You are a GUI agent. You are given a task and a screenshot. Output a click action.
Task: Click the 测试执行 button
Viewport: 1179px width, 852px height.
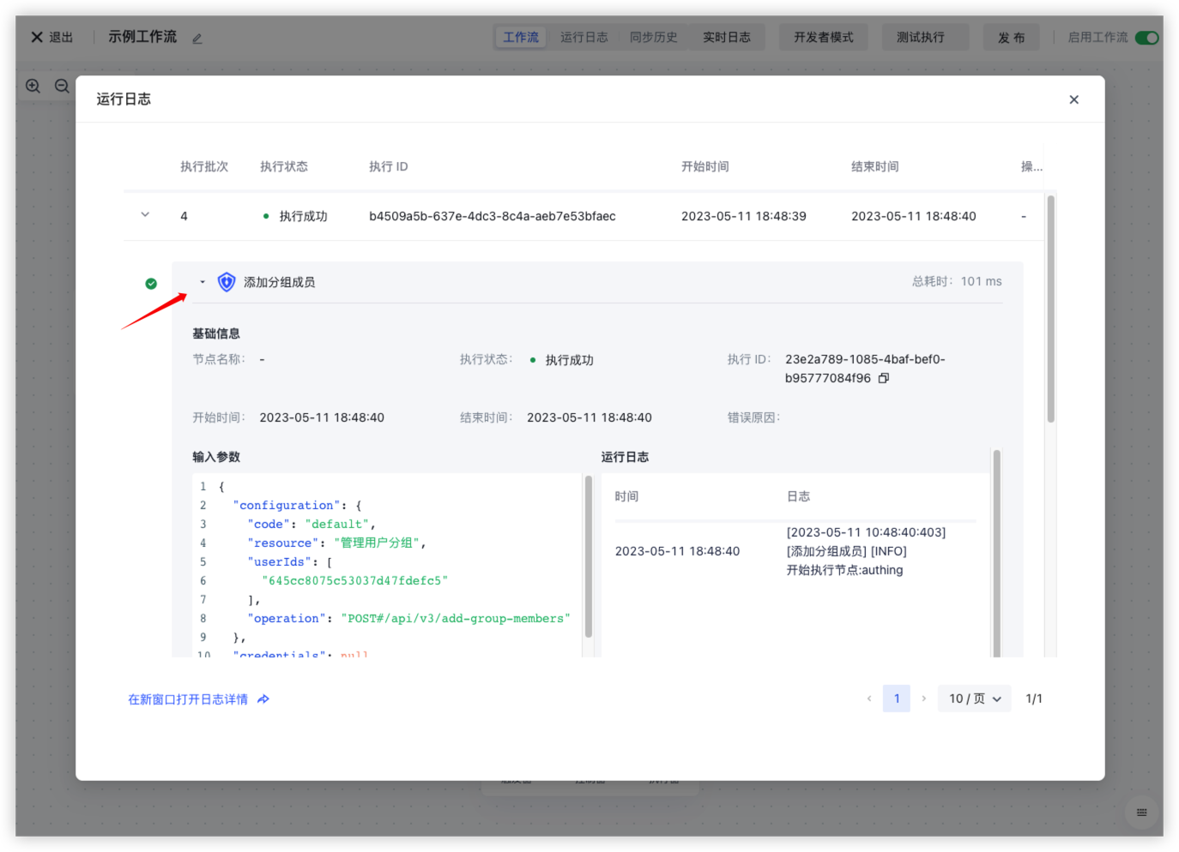tap(920, 38)
